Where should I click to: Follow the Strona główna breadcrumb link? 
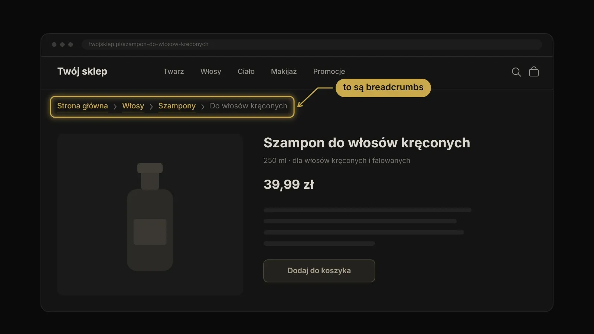point(82,106)
